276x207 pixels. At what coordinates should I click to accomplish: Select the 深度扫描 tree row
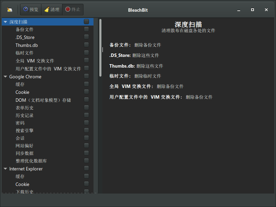pyautogui.click(x=48, y=22)
